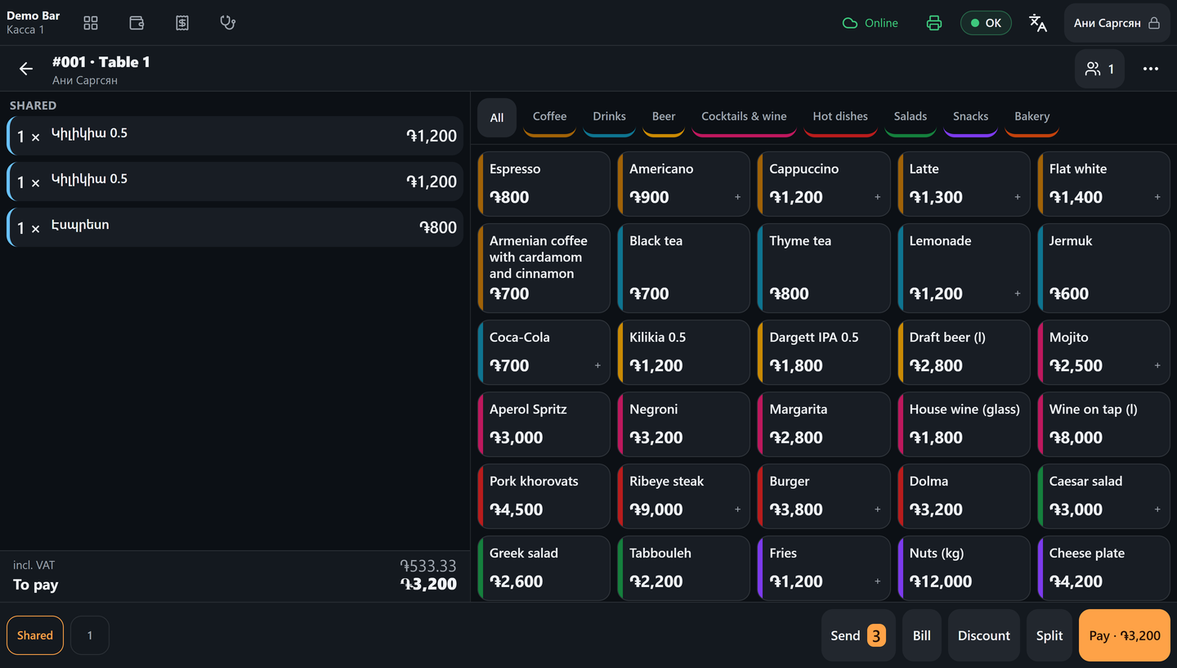Lock the session for Ани Саргсян
Screen dimensions: 1177x668
coord(1117,23)
